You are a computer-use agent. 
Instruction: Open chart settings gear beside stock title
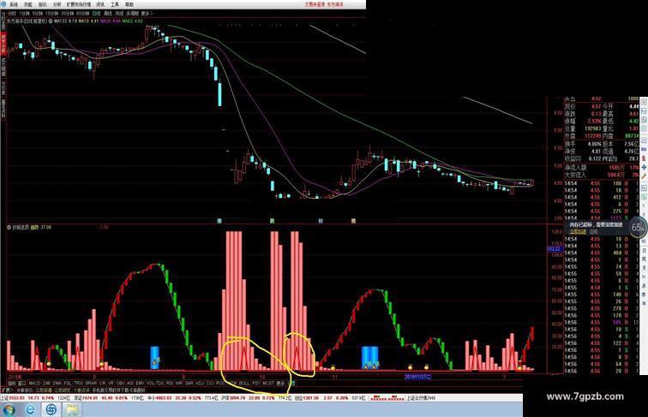pyautogui.click(x=51, y=21)
